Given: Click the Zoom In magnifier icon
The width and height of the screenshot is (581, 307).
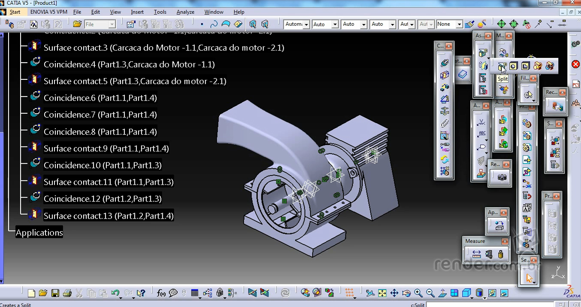Looking at the screenshot, I should 418,293.
